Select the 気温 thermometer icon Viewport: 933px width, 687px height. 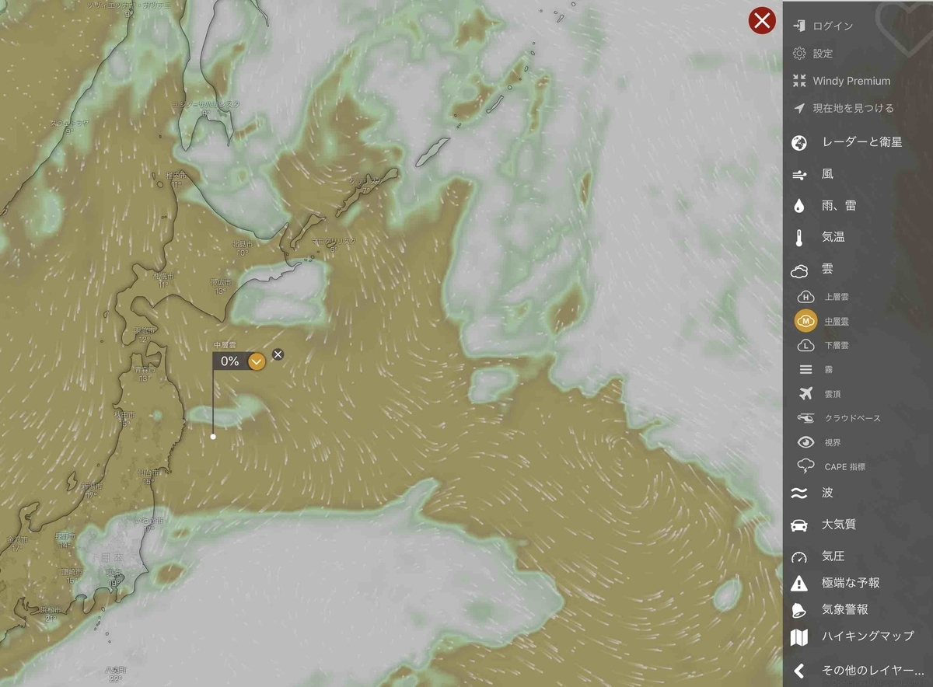(x=798, y=238)
